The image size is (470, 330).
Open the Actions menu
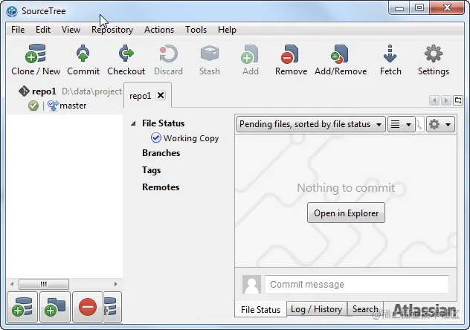pyautogui.click(x=159, y=30)
